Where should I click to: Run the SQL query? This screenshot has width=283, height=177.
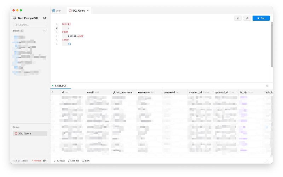click(261, 18)
